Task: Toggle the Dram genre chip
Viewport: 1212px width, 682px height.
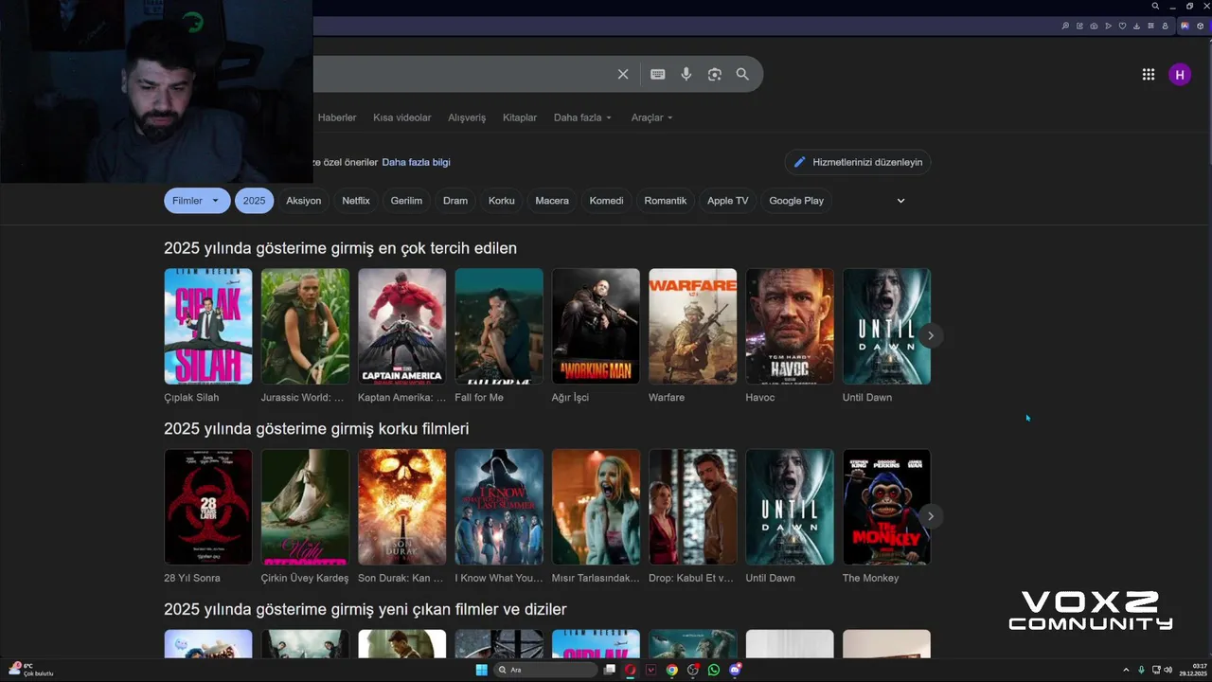Action: [455, 201]
